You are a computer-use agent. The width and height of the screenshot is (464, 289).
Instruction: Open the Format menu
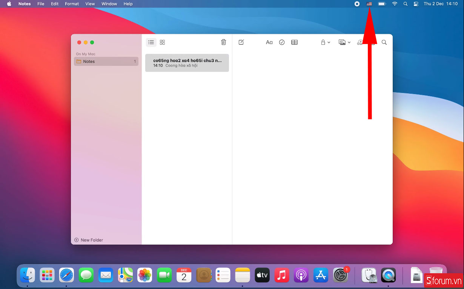[72, 4]
